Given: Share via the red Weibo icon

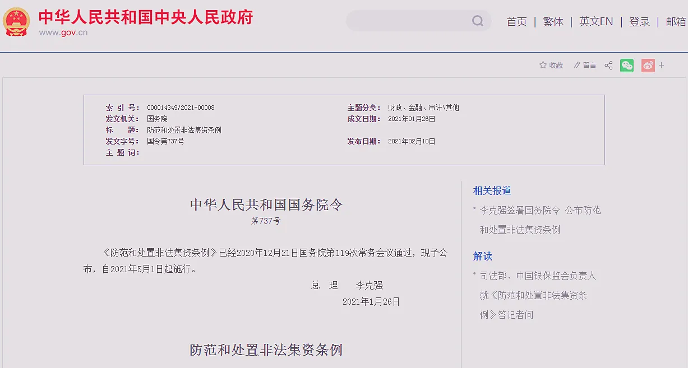Looking at the screenshot, I should coord(648,66).
